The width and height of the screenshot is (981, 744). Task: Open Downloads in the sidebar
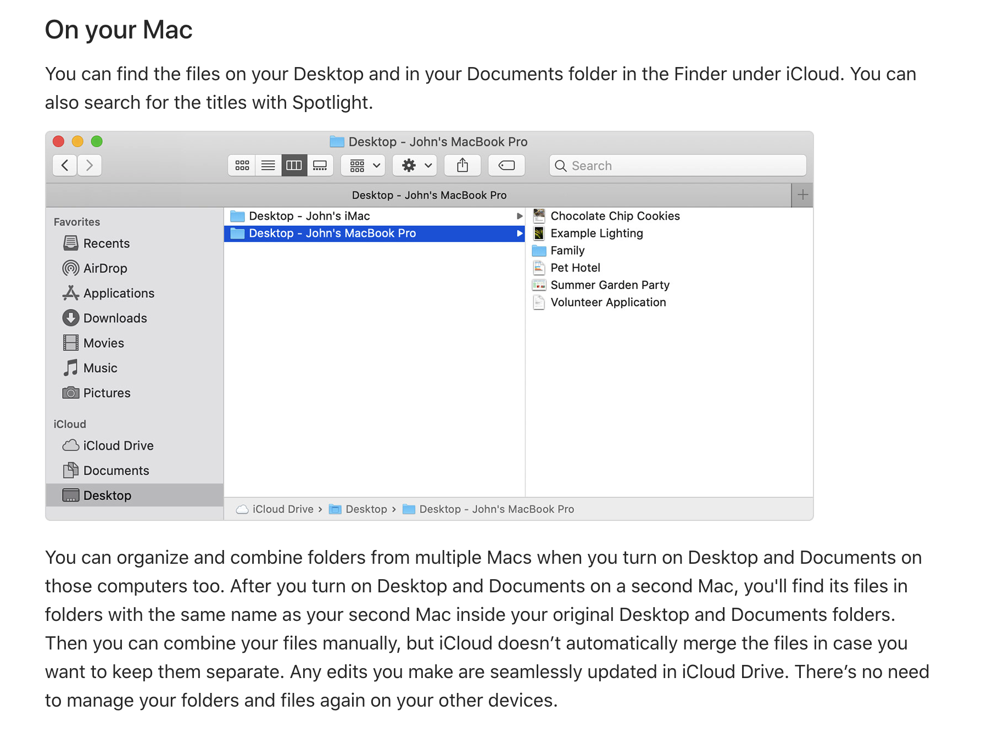coord(105,318)
